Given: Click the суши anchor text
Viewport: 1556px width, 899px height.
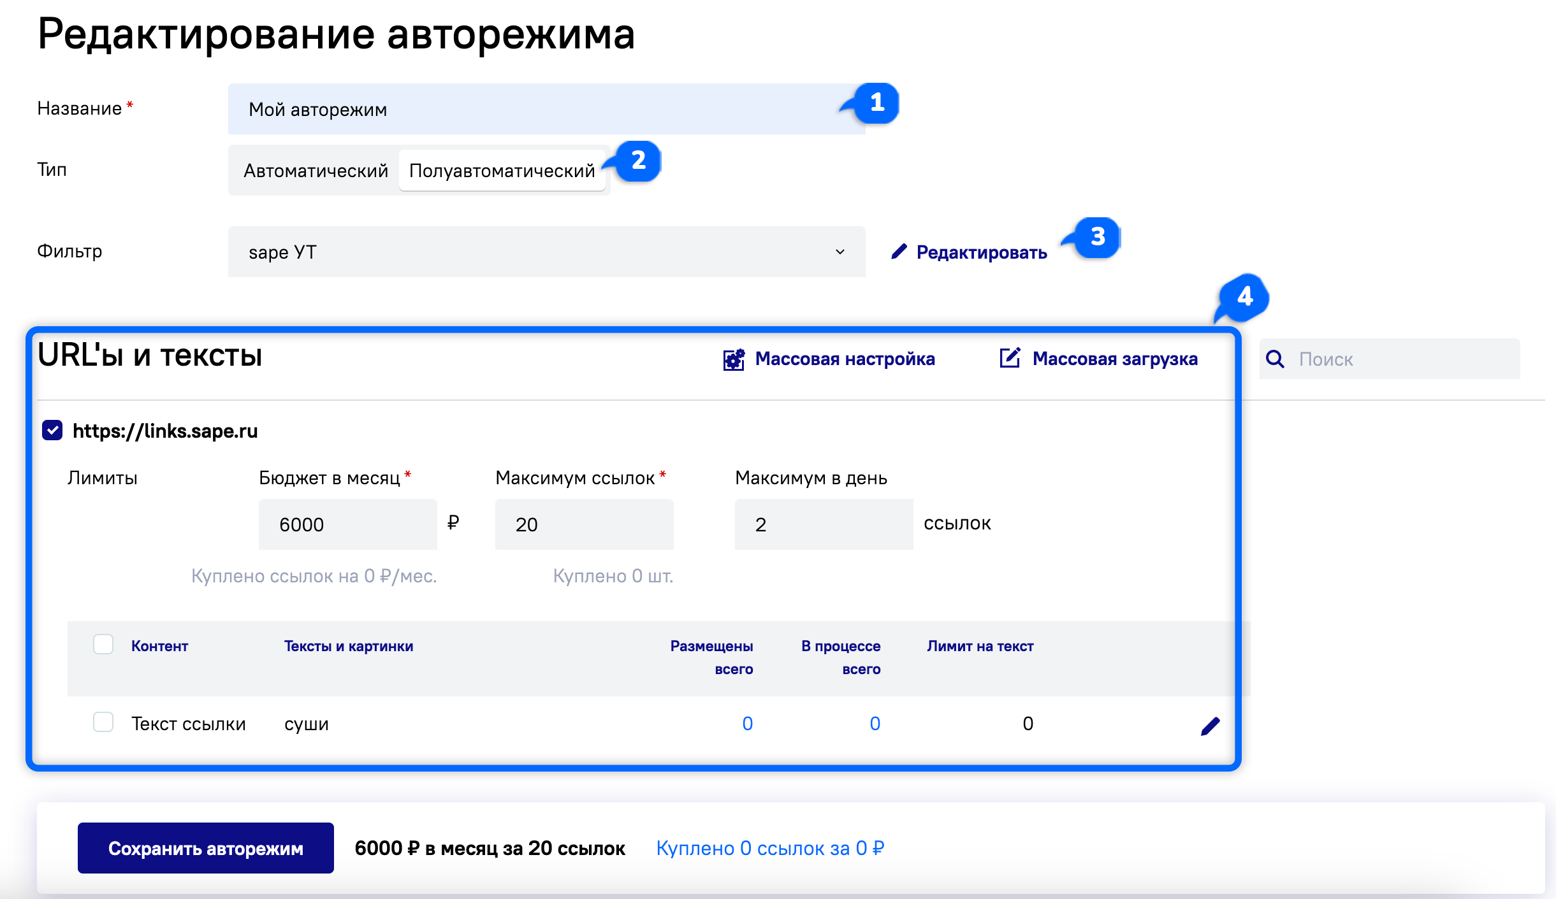Looking at the screenshot, I should [x=307, y=724].
